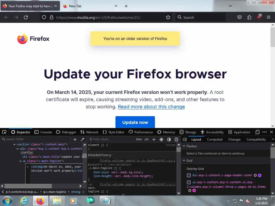Click the magenta grid color swatch
This screenshot has width=275, height=206.
point(194,190)
